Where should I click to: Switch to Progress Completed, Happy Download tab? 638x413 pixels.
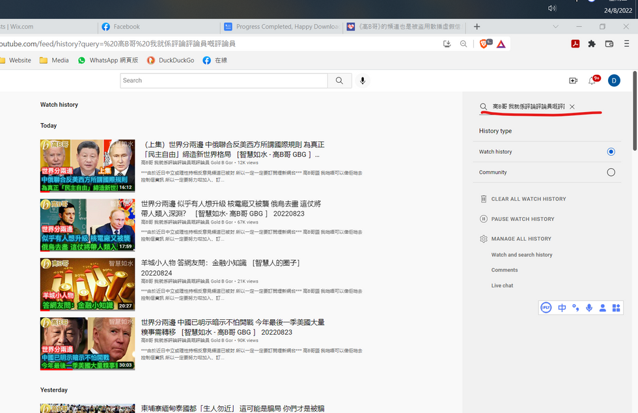click(282, 27)
